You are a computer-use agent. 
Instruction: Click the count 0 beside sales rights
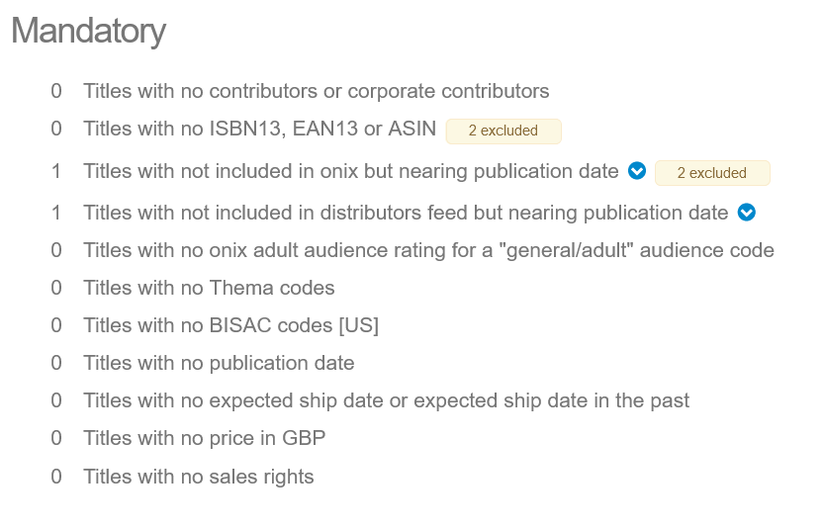[56, 477]
